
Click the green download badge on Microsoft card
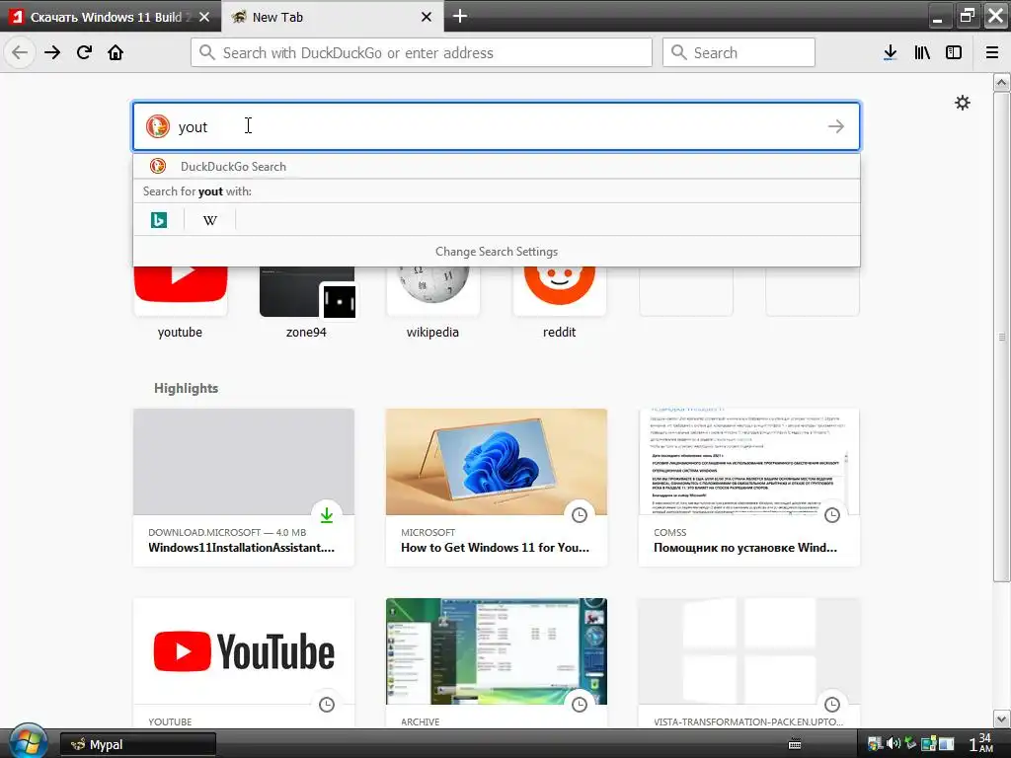click(x=327, y=515)
